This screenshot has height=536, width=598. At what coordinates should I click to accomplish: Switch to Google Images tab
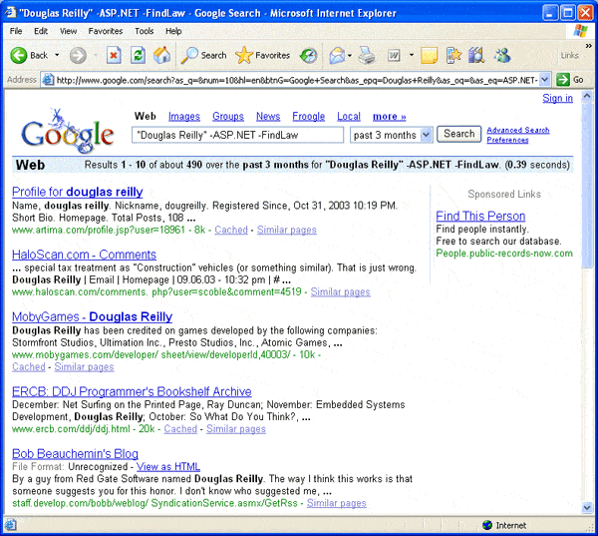tap(184, 116)
